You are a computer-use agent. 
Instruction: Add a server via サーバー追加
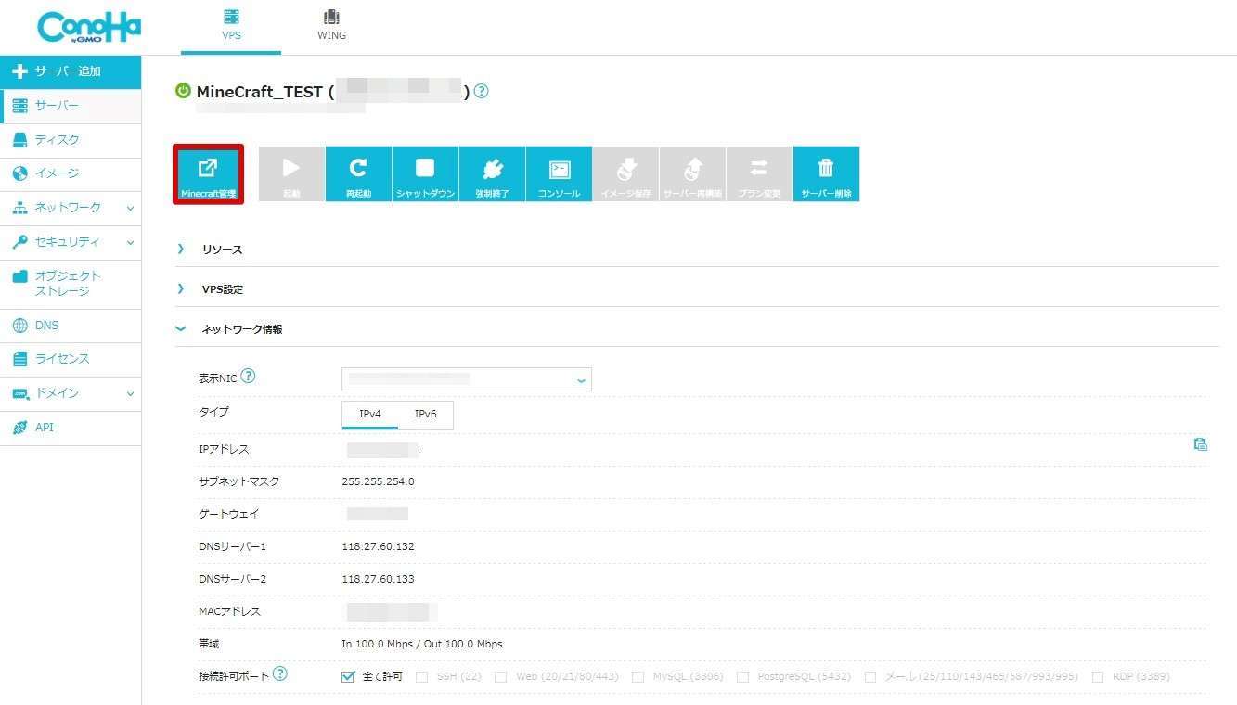point(71,71)
